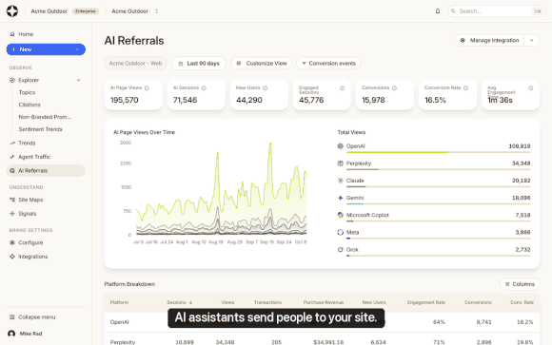Click info icon beside Conversion Rate
Screen dimensions: 552x345
pos(465,88)
